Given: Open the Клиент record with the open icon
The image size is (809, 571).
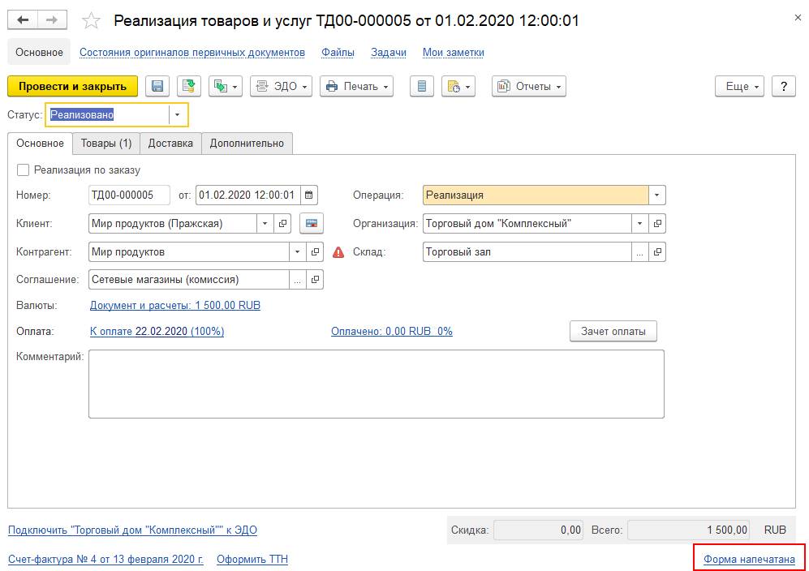Looking at the screenshot, I should tap(282, 223).
